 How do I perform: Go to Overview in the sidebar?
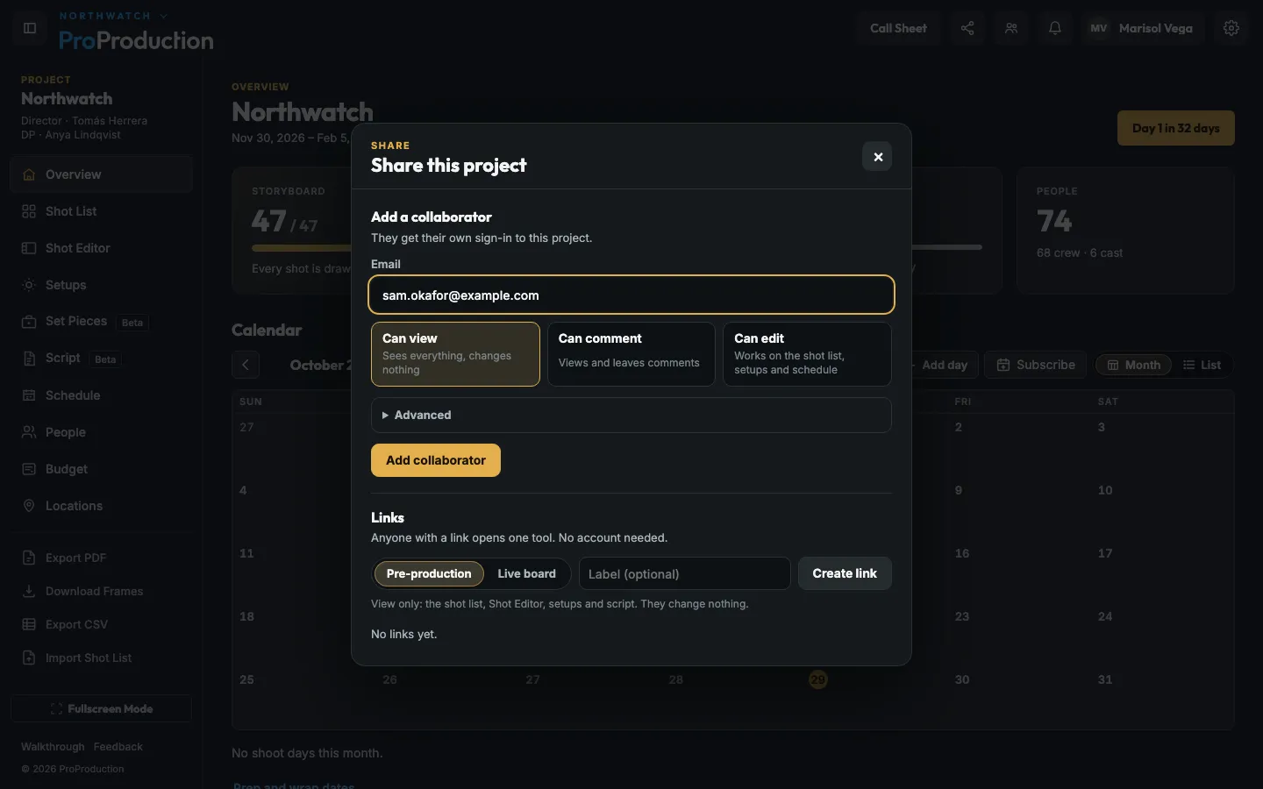point(102,174)
